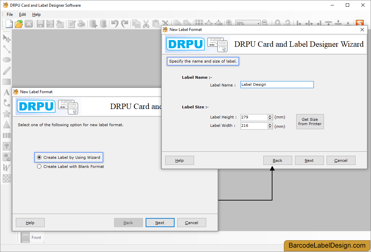This screenshot has width=371, height=252.
Task: Click Back in the label size wizard dialog
Action: click(x=278, y=160)
